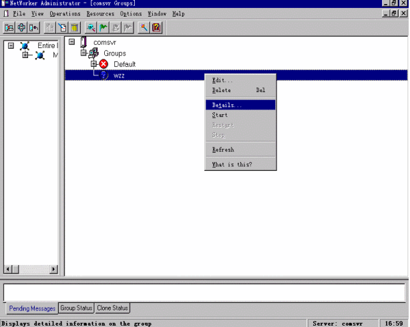
Task: Choose Details... from the context menu
Action: point(227,105)
